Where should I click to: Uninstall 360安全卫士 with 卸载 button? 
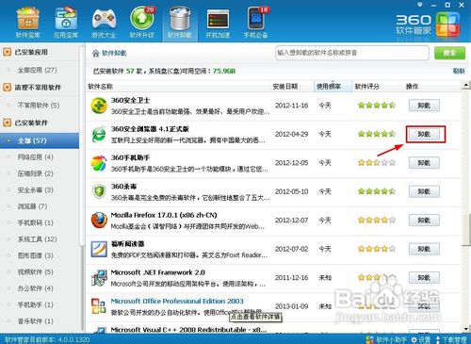[x=424, y=106]
